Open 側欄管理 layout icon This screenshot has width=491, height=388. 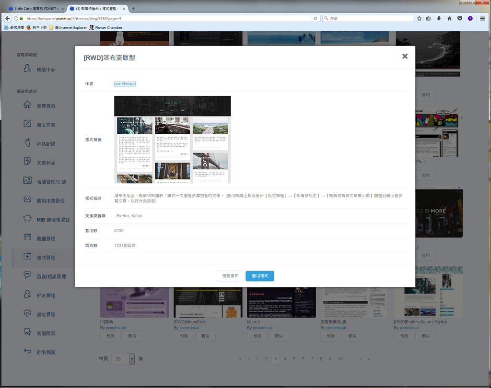pos(27,237)
